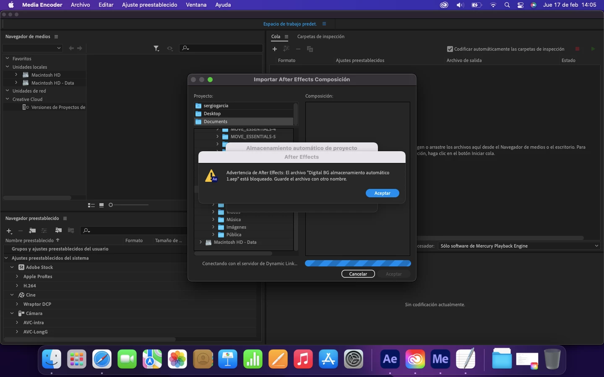Select Macintosh HD - Data in media browser
The image size is (604, 377).
[x=52, y=83]
